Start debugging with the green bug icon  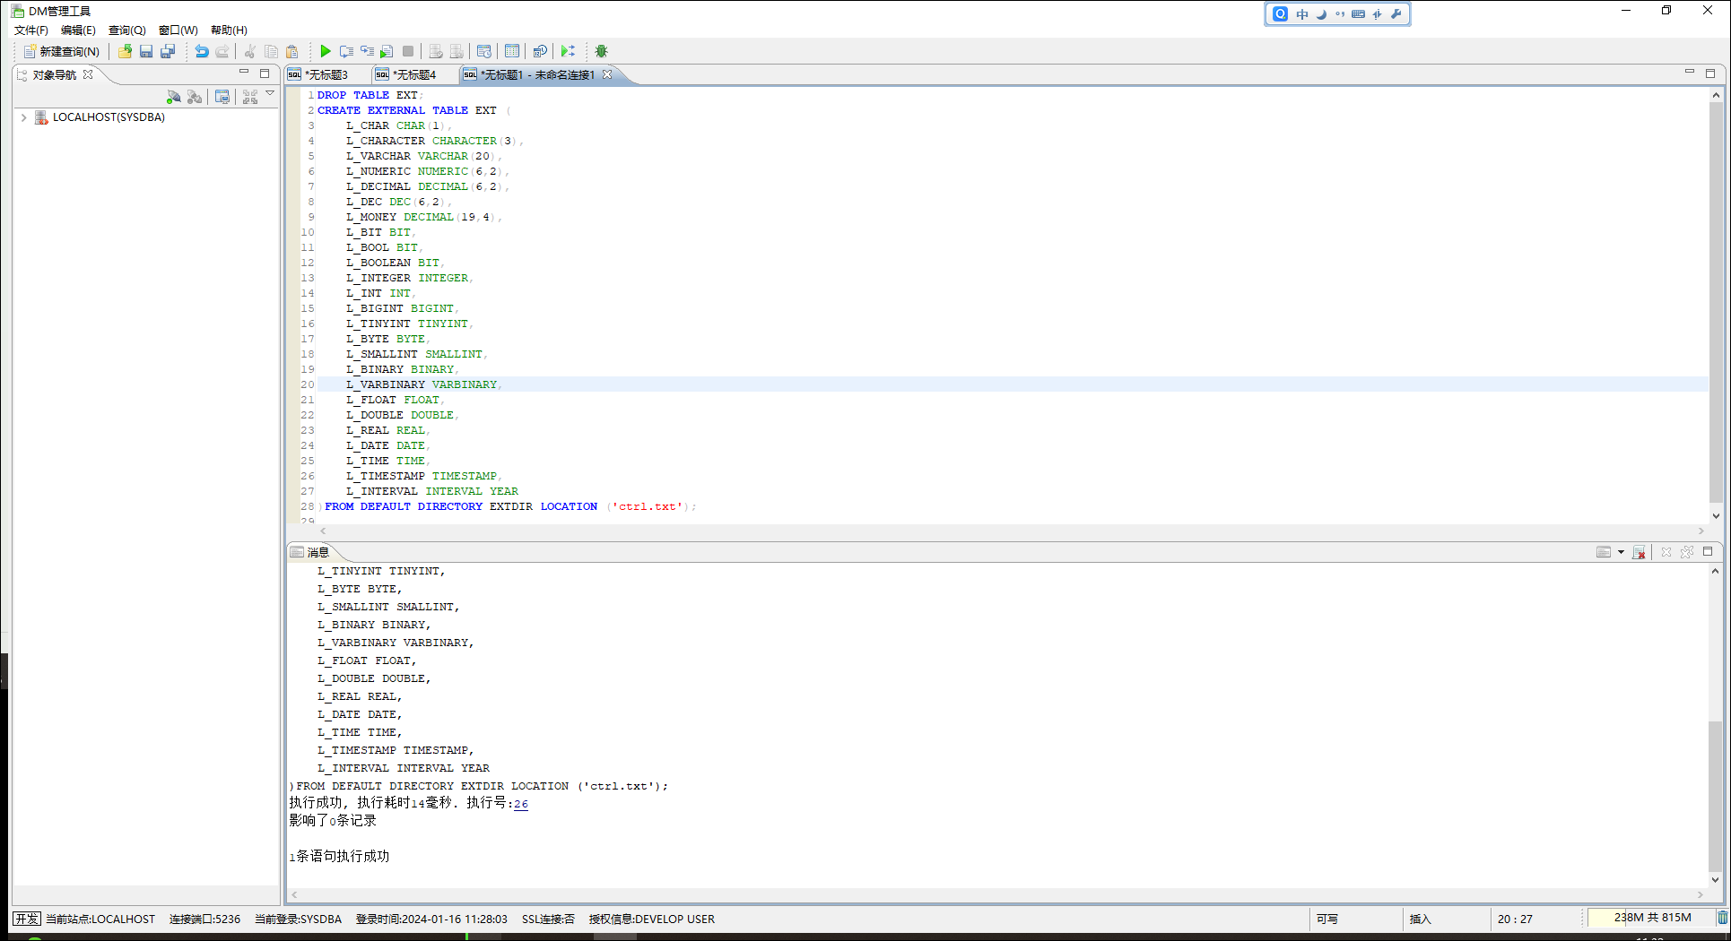[x=601, y=51]
